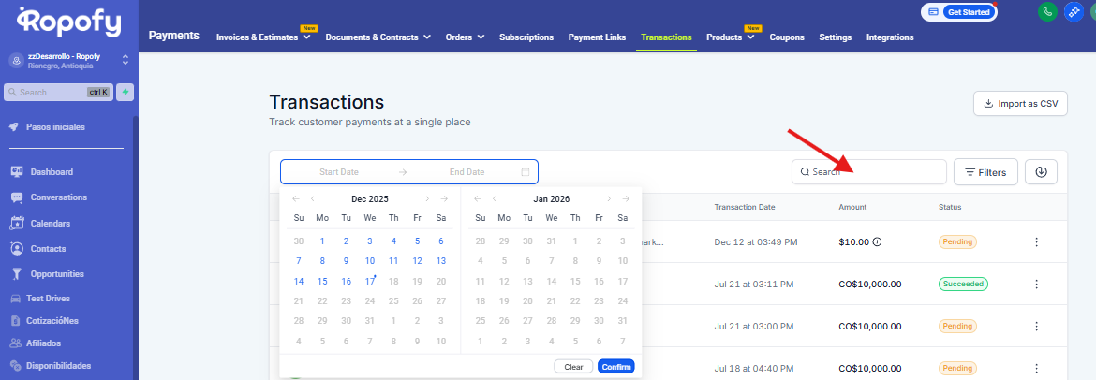Open the Payment Links tab
Image resolution: width=1096 pixels, height=380 pixels.
(597, 37)
